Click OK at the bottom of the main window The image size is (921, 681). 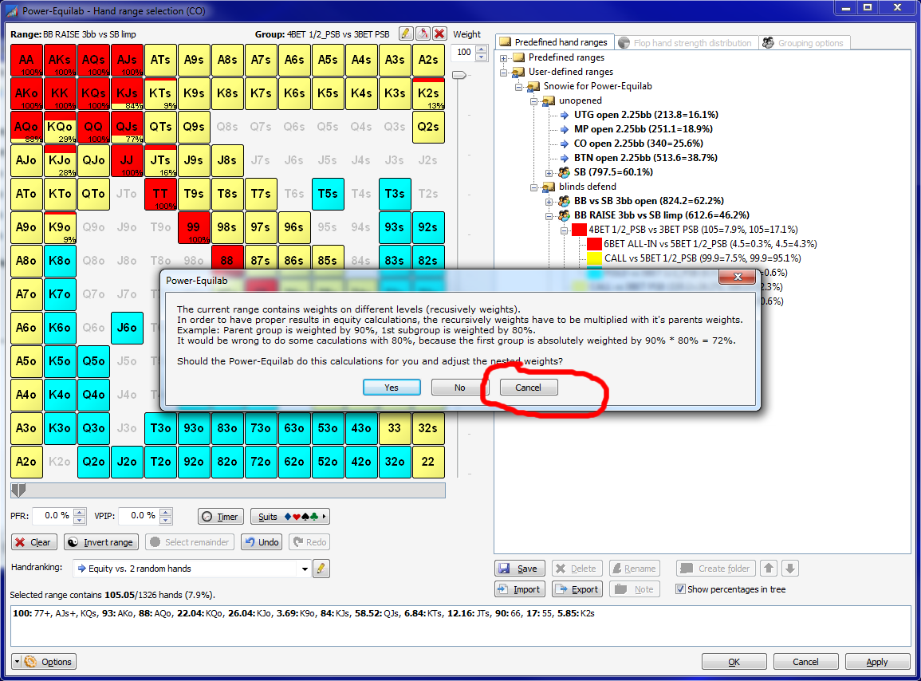click(x=734, y=662)
